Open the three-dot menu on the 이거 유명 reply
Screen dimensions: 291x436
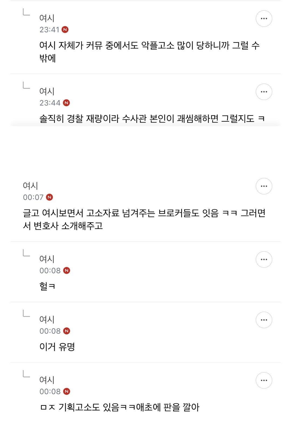(264, 320)
